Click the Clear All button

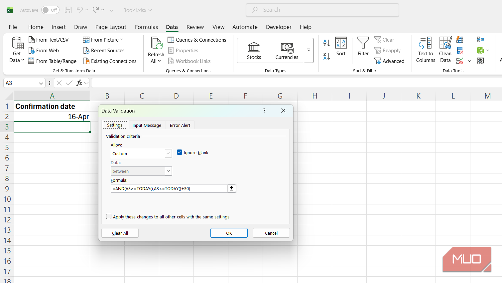pyautogui.click(x=120, y=233)
